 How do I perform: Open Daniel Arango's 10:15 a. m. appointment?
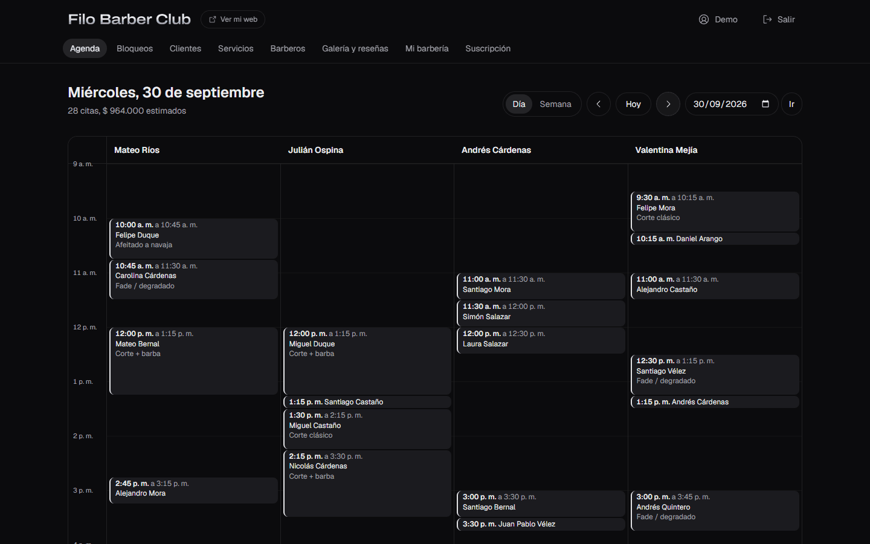(x=715, y=239)
